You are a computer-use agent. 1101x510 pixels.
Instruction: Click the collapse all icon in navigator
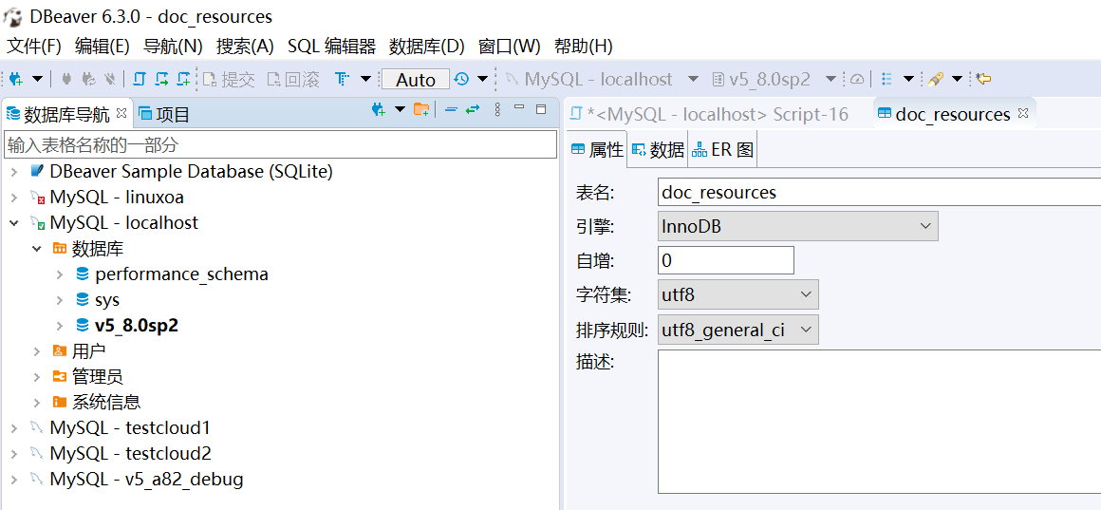point(452,109)
